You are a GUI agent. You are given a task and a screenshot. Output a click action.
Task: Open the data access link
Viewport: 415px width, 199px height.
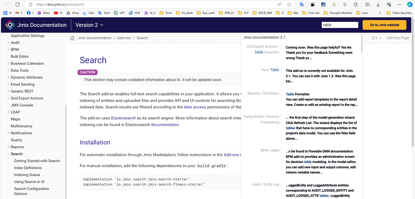(x=195, y=107)
